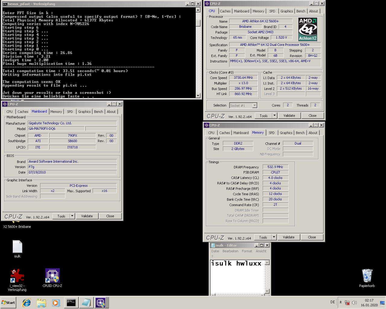Click Close button in the Memory window
This screenshot has height=309, width=386.
coord(312,237)
